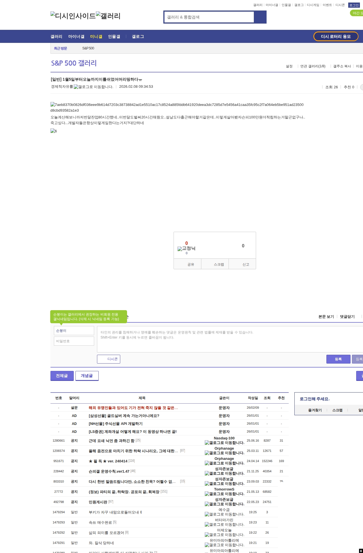Click the 추천 column header
Viewport: 363px width, 553px height.
[x=281, y=398]
